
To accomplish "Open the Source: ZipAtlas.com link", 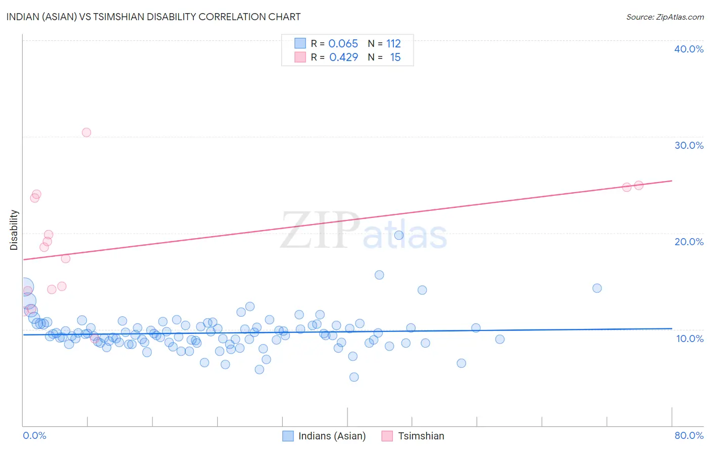I will tap(665, 17).
